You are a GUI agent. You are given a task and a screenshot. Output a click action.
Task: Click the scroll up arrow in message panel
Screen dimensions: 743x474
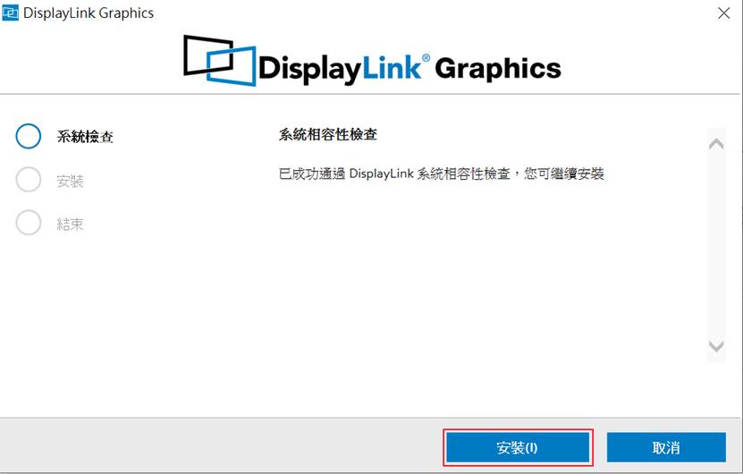716,144
